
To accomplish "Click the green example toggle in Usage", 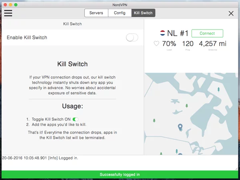I will click(76, 119).
